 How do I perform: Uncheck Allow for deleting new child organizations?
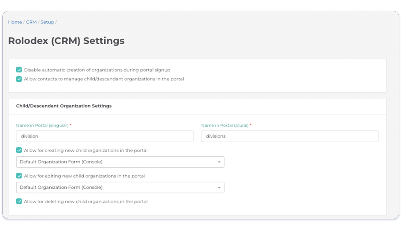19,201
